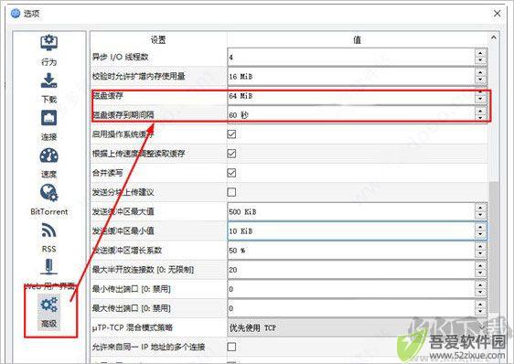Toggle 启用操作系统缓存 checkbox
The image size is (514, 364).
[x=231, y=134]
